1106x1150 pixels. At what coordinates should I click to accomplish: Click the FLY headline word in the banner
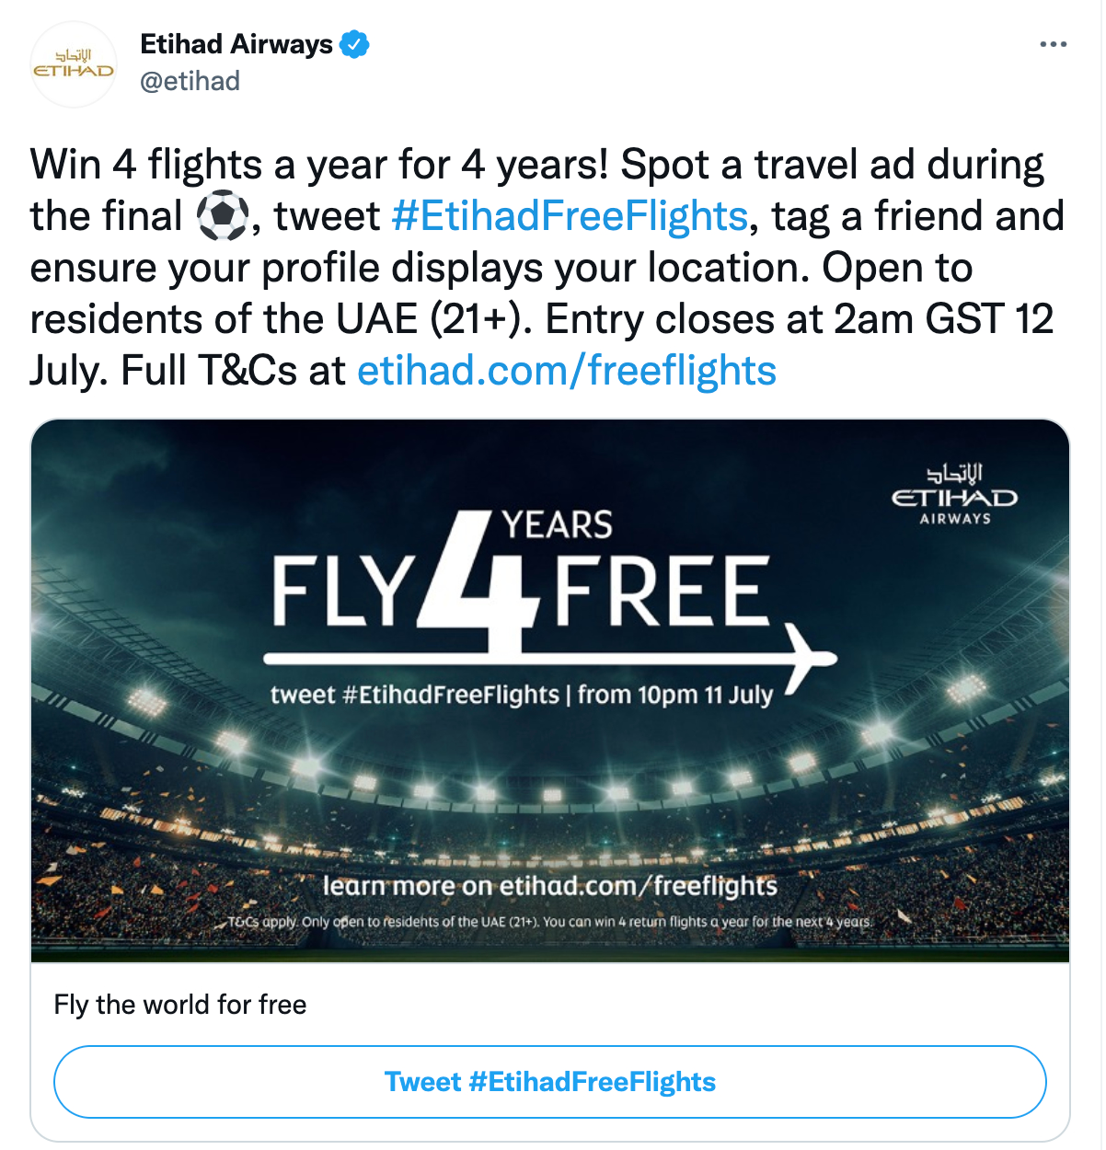pos(342,592)
